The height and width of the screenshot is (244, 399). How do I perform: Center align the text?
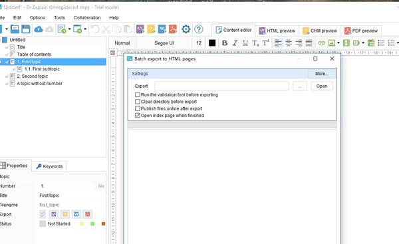289,43
